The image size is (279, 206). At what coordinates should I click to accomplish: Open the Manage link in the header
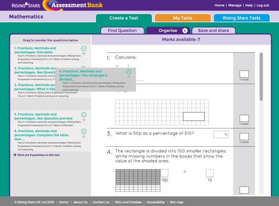click(x=235, y=5)
